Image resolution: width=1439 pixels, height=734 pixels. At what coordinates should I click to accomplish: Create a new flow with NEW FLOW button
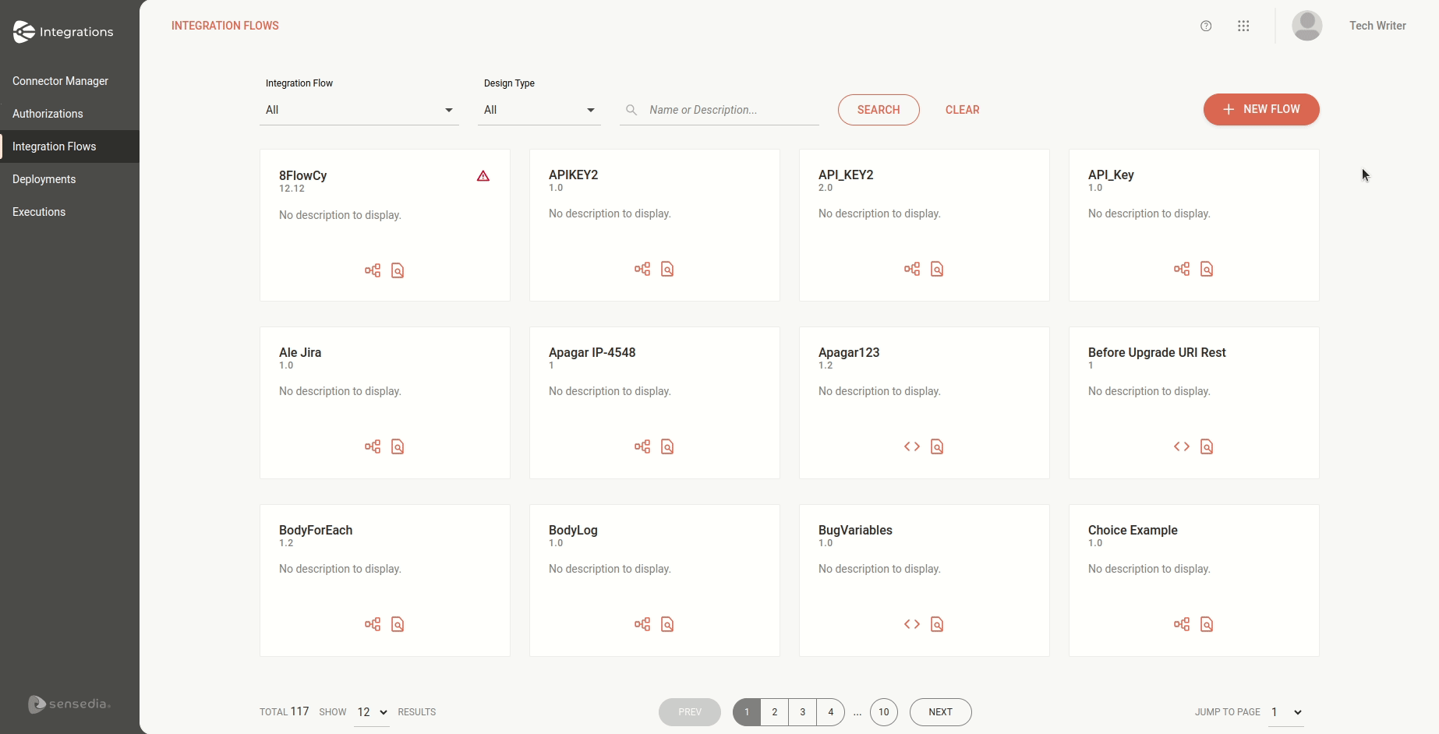1260,109
